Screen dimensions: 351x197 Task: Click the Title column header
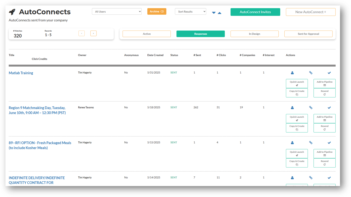pos(11,55)
